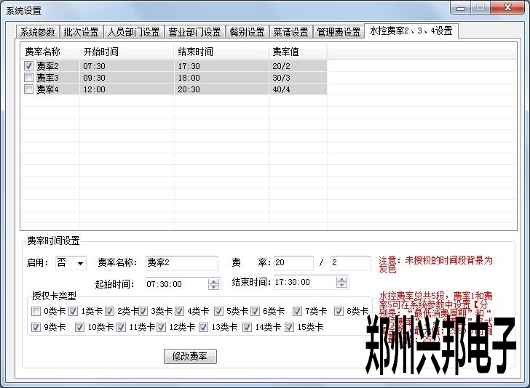Tick the 费率4 row checkbox
Screen dimensions: 530x388
[x=29, y=89]
